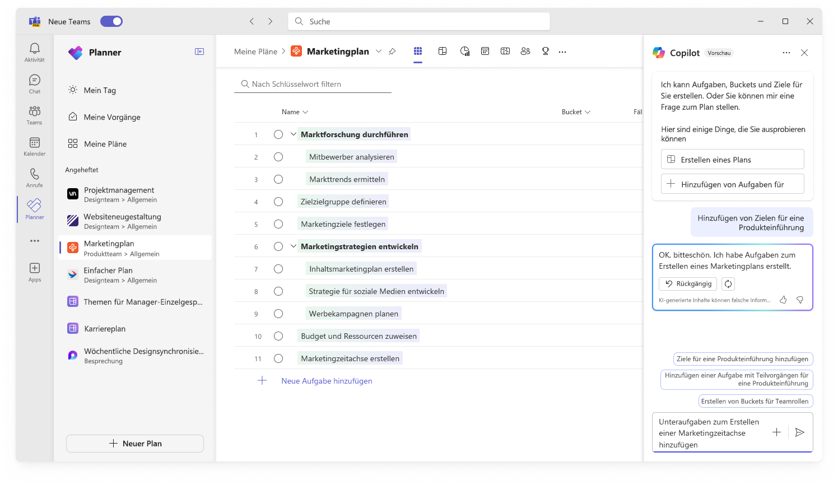Open the Budget und Ressourcen zuweisen task
Screen dimensions: 838x485
pyautogui.click(x=359, y=336)
